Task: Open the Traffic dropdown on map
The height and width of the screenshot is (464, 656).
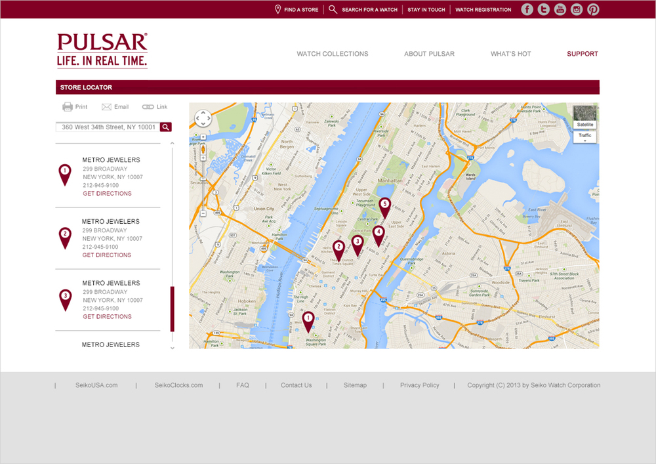Action: tap(584, 137)
